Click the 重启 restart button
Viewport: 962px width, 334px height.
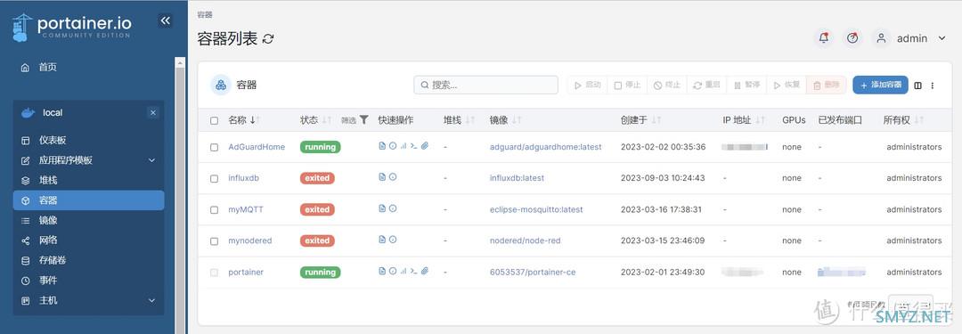pos(706,86)
